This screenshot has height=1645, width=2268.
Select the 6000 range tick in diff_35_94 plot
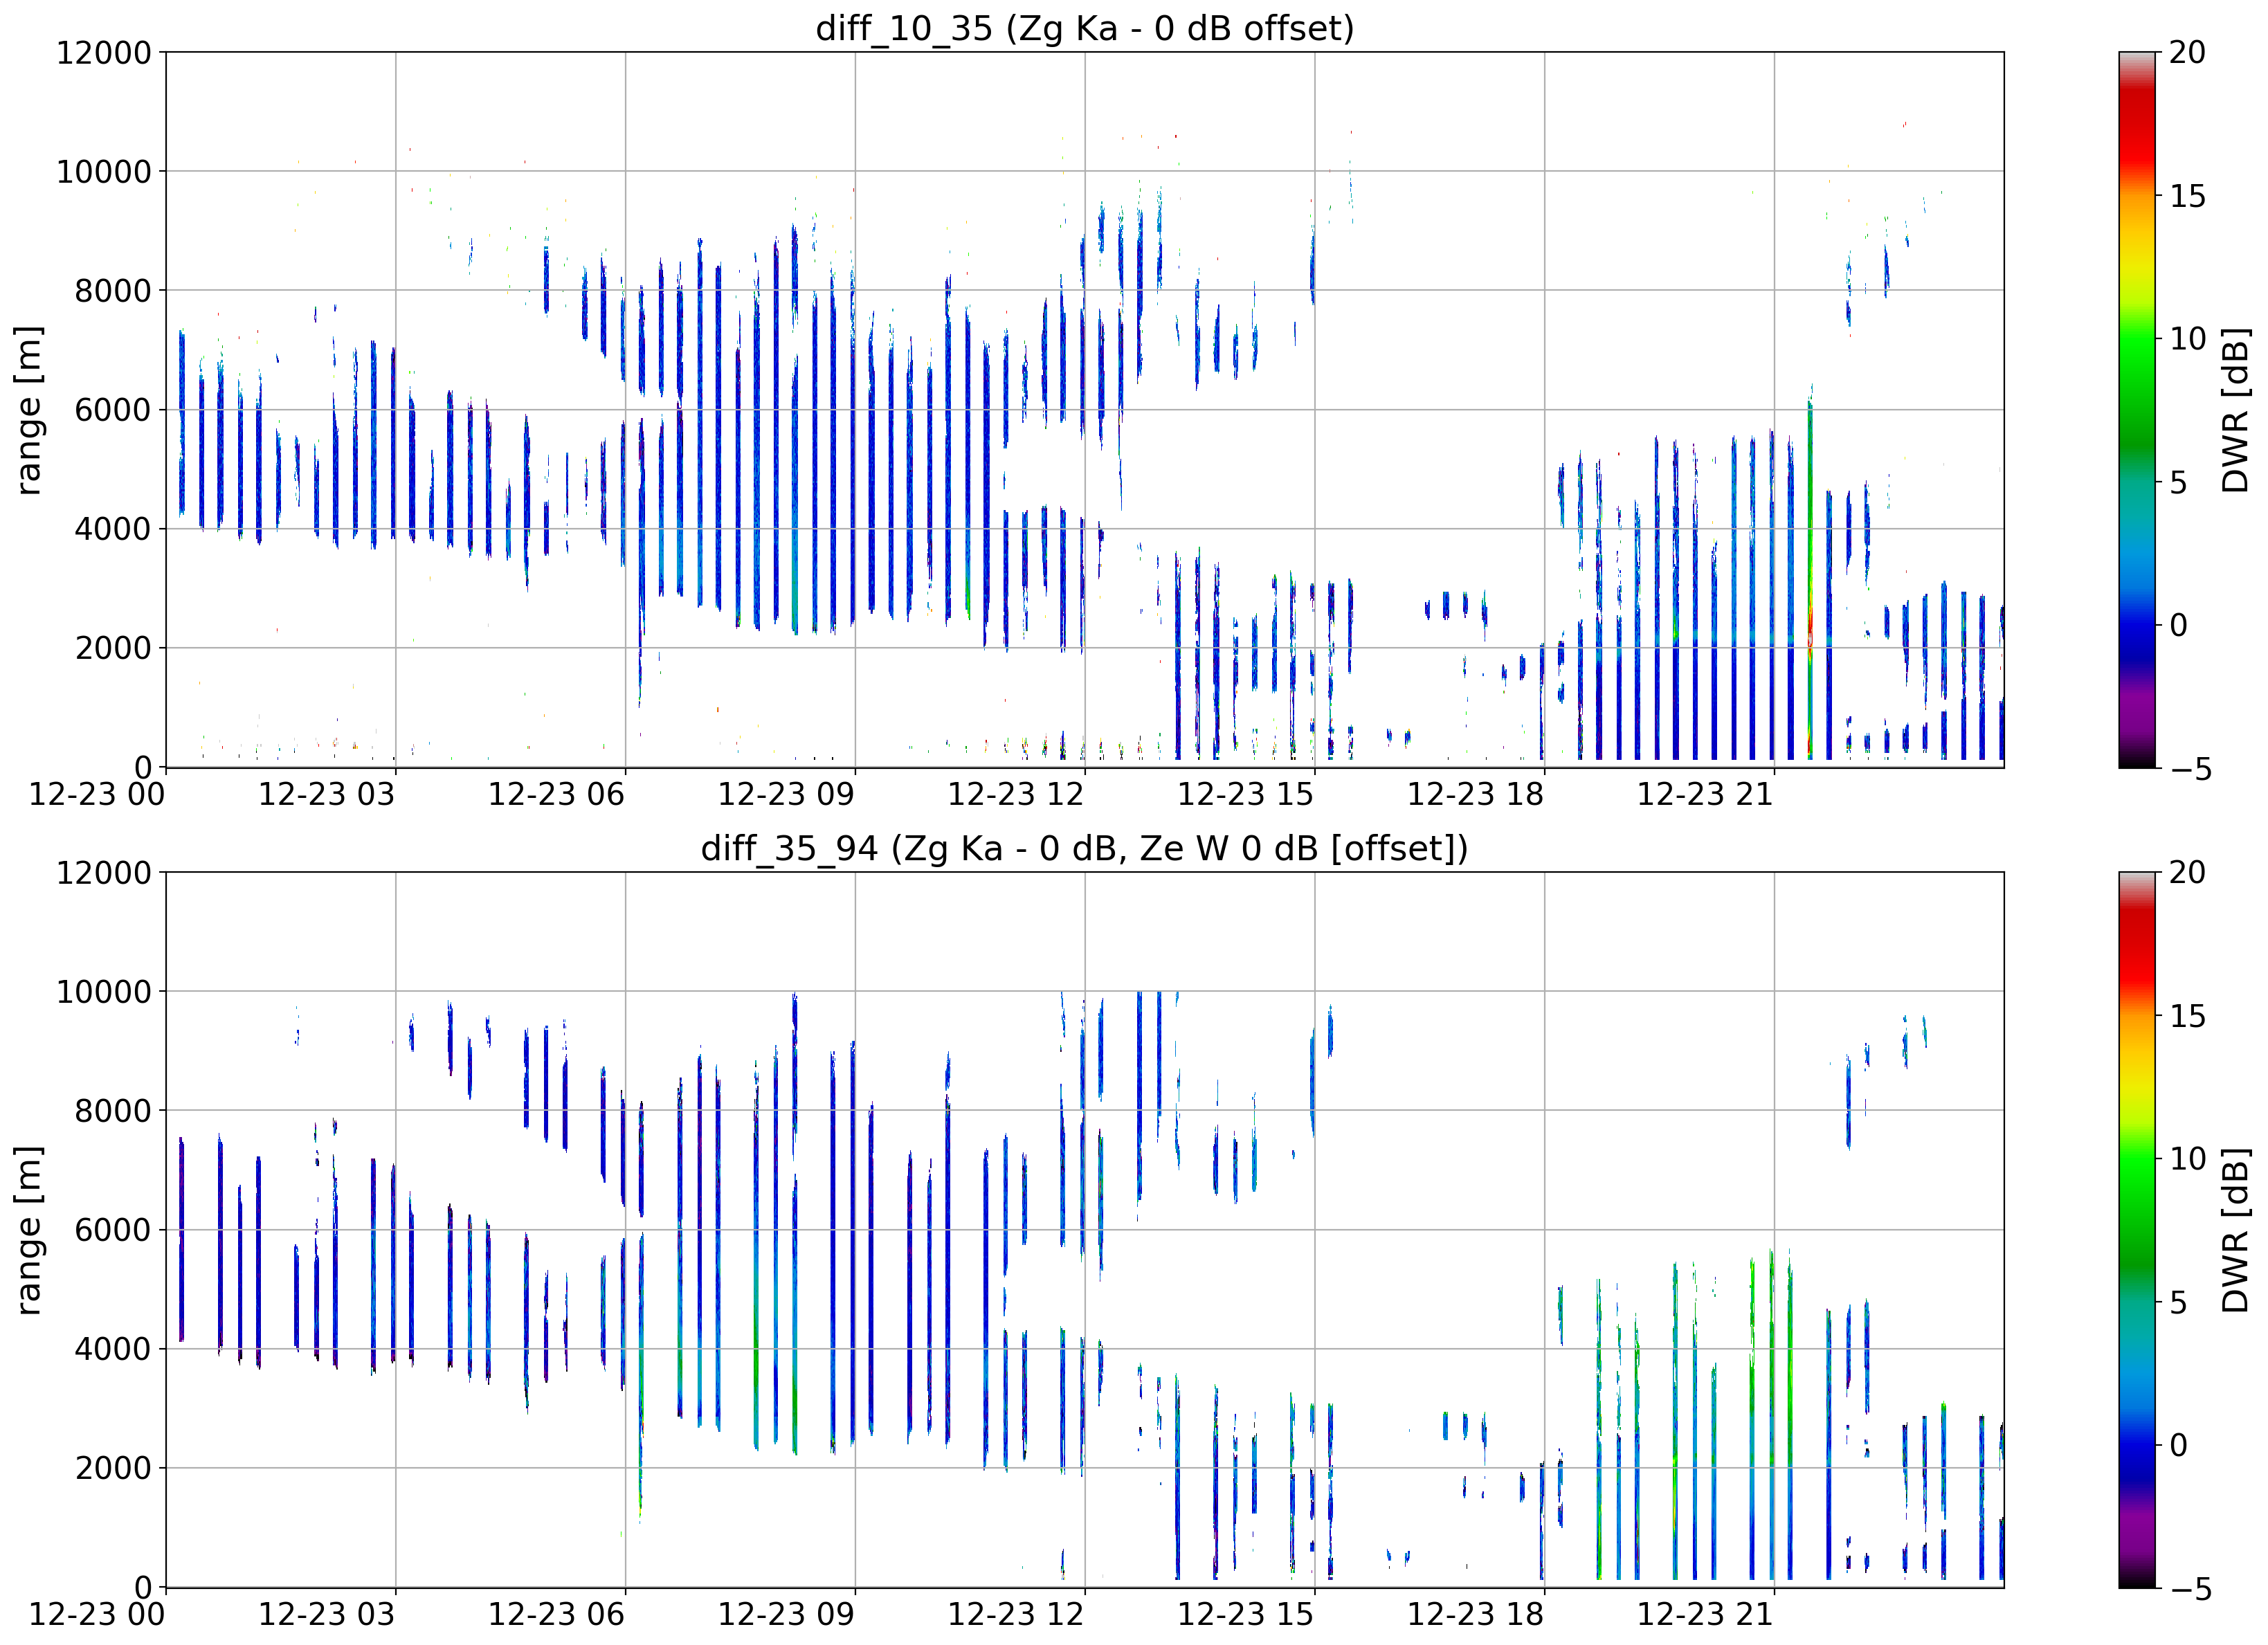tap(113, 1229)
